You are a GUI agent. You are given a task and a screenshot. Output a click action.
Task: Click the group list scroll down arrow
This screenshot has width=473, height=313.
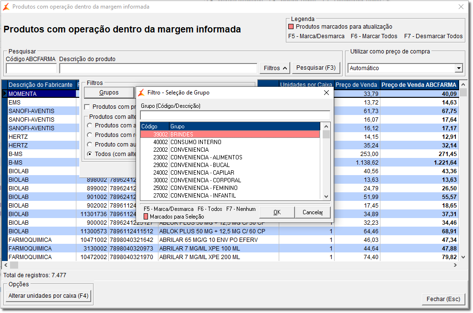[x=326, y=196]
